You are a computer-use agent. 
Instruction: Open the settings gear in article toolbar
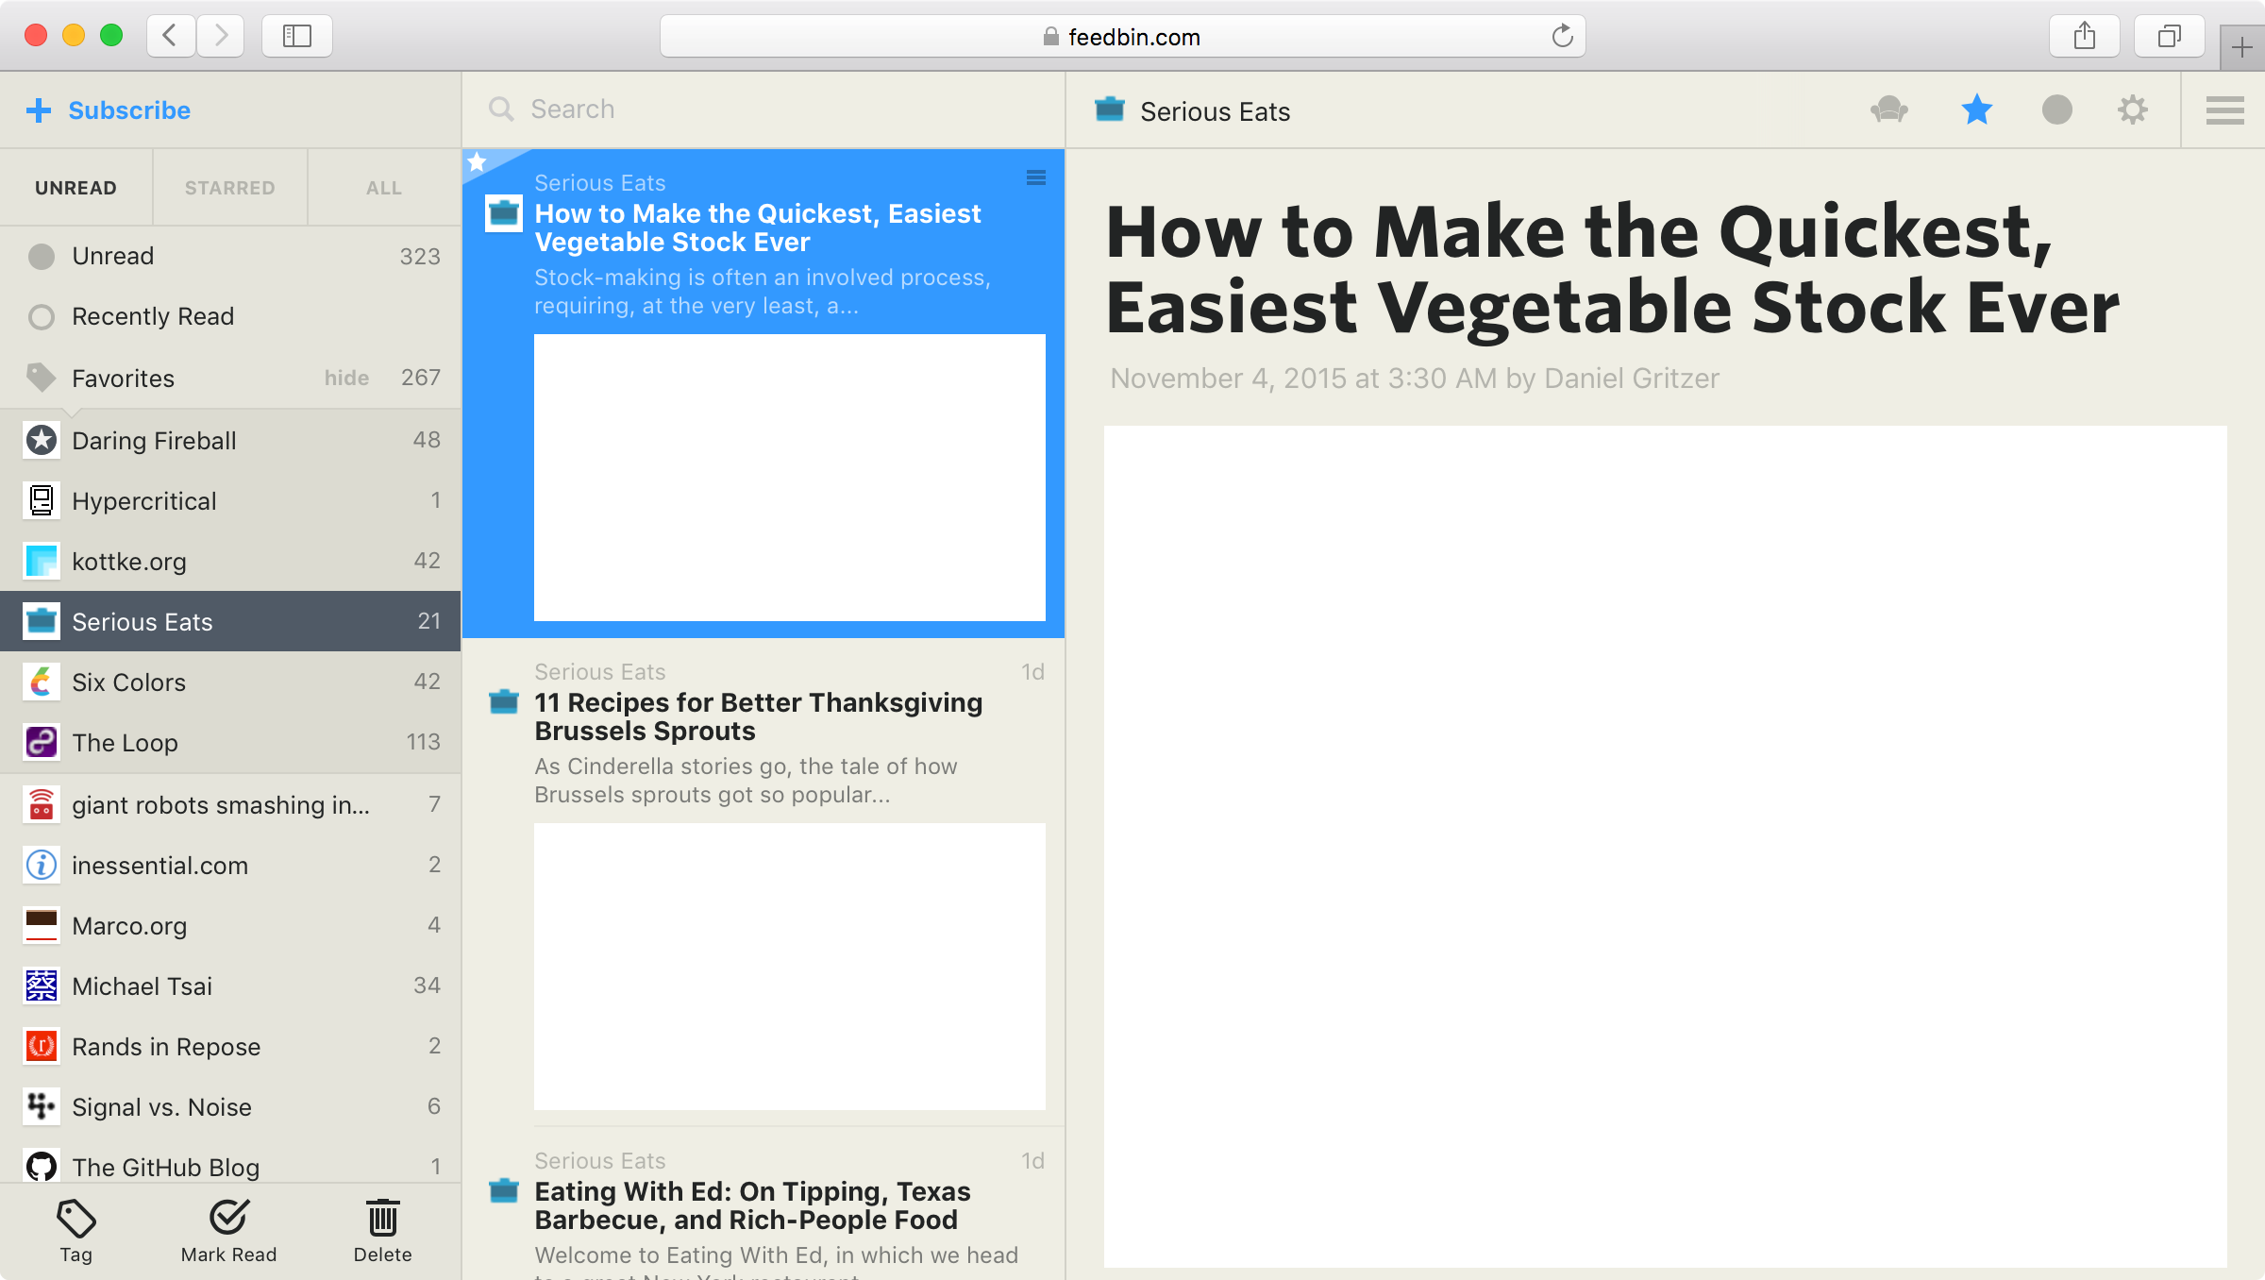pos(2133,110)
